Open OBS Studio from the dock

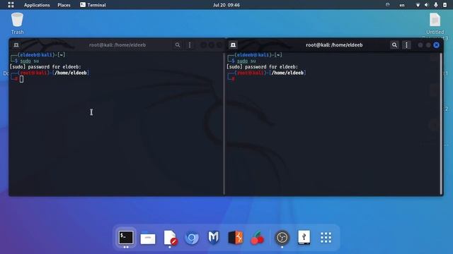282,238
